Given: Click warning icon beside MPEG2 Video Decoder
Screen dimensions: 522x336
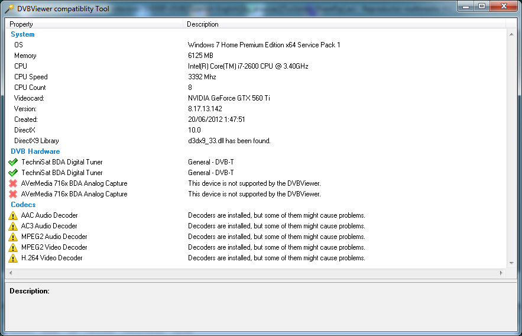Looking at the screenshot, I should pyautogui.click(x=13, y=247).
